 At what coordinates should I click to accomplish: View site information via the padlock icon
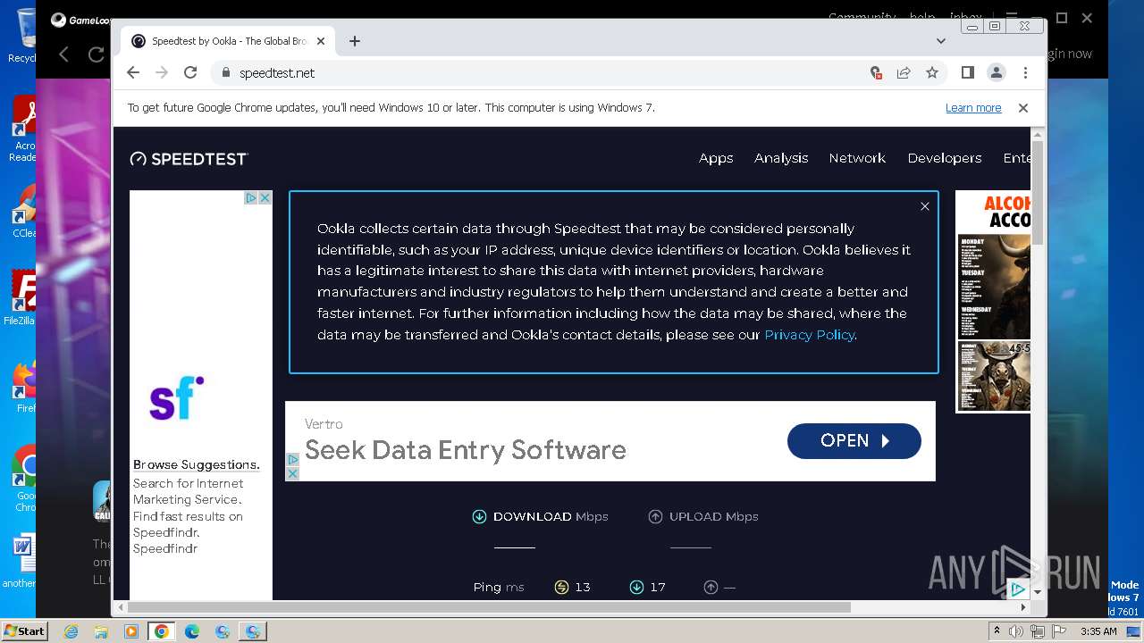[225, 72]
